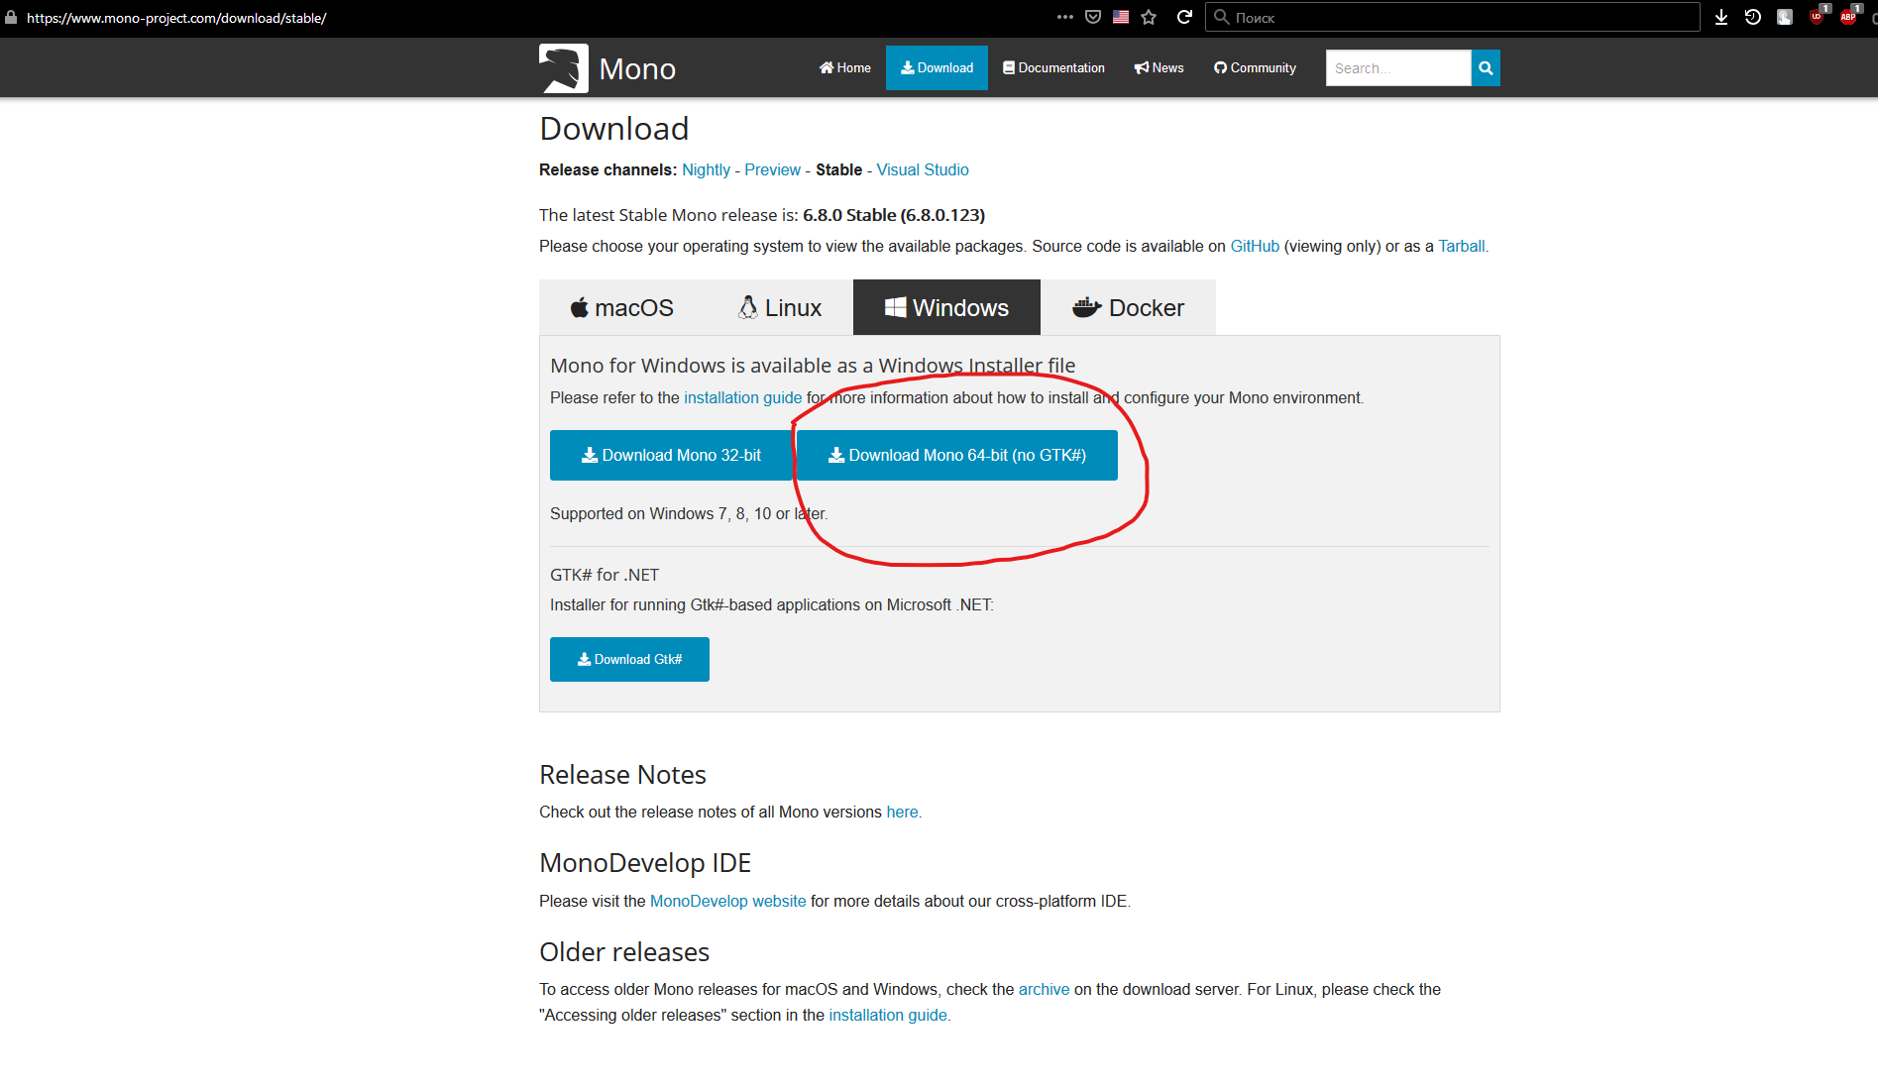Viewport: 1878px width, 1089px height.
Task: Click the URL text in address bar
Action: [x=176, y=18]
